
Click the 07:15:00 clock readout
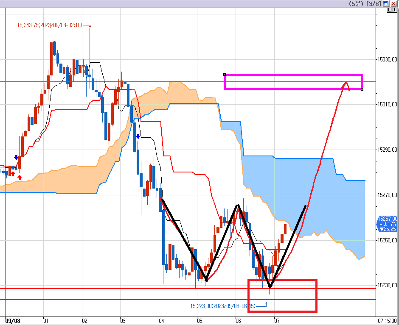tap(387, 321)
